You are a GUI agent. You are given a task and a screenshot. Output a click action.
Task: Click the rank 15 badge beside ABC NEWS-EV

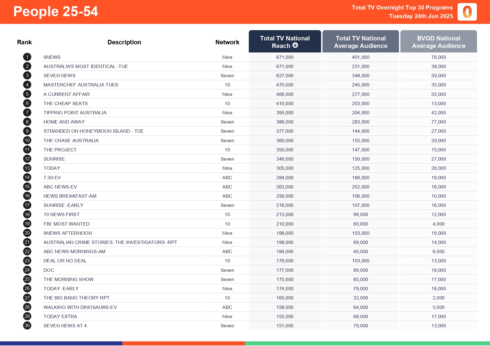pyautogui.click(x=27, y=187)
